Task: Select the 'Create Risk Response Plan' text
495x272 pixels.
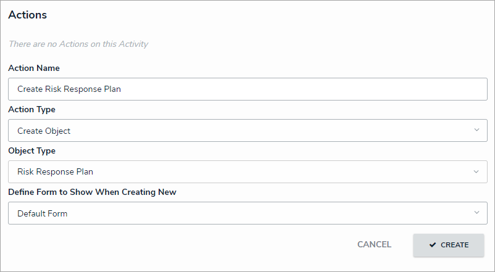Action: click(69, 89)
